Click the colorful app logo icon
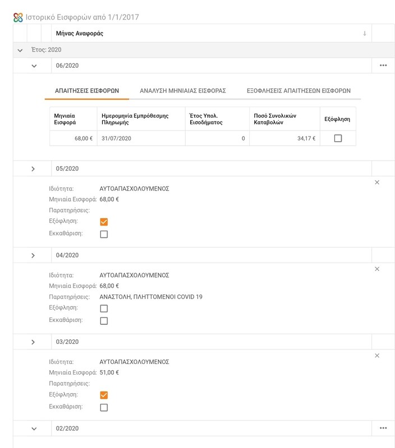 18,17
